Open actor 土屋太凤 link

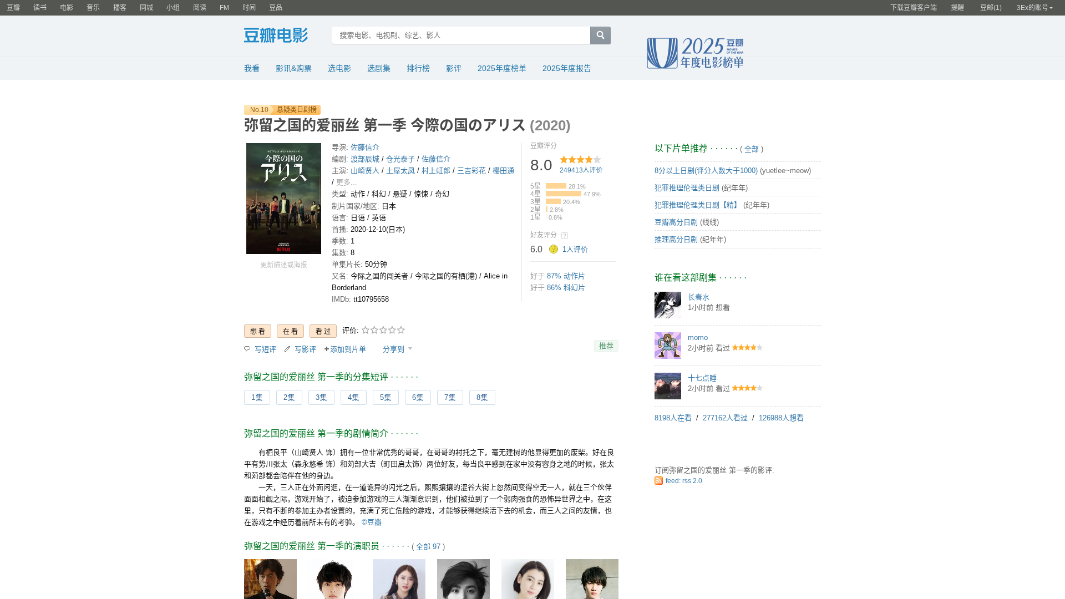(x=400, y=171)
